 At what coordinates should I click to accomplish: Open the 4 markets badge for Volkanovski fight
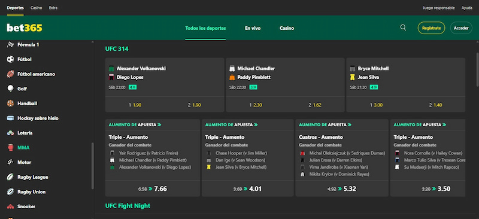[x=132, y=87]
